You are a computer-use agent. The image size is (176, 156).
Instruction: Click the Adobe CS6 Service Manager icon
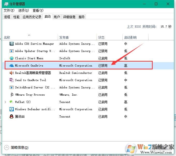[x=12, y=44]
